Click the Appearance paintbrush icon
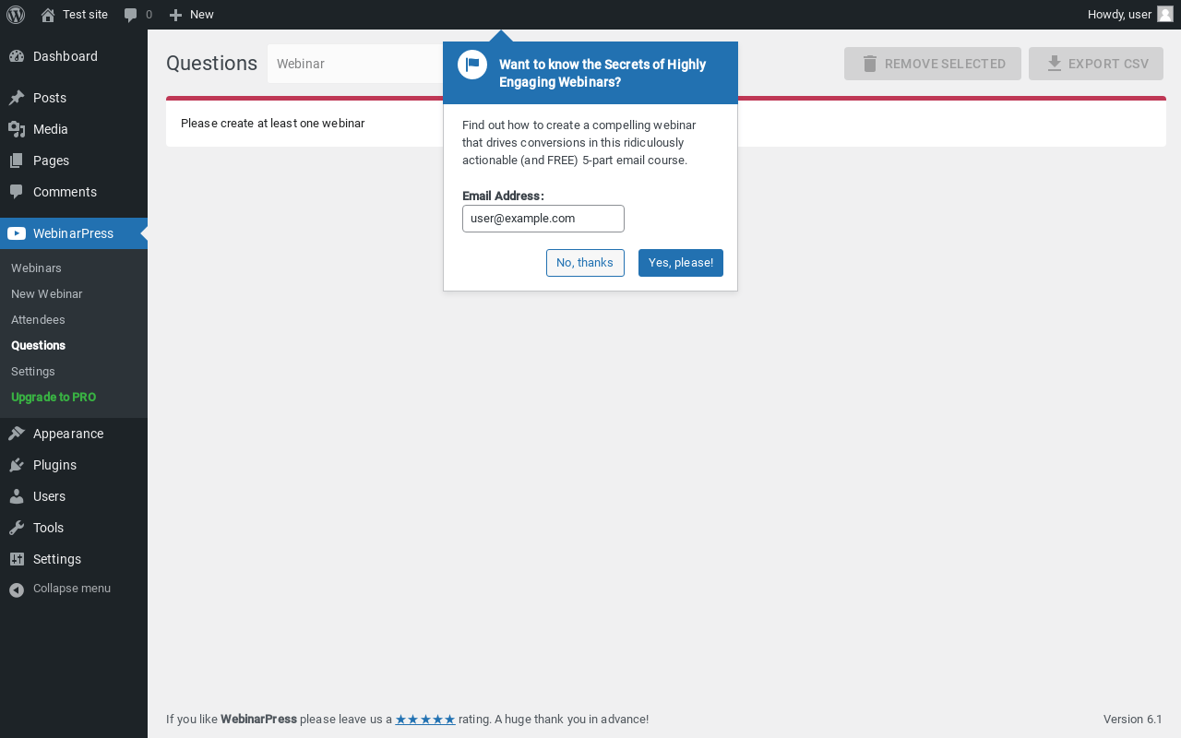 coord(17,434)
